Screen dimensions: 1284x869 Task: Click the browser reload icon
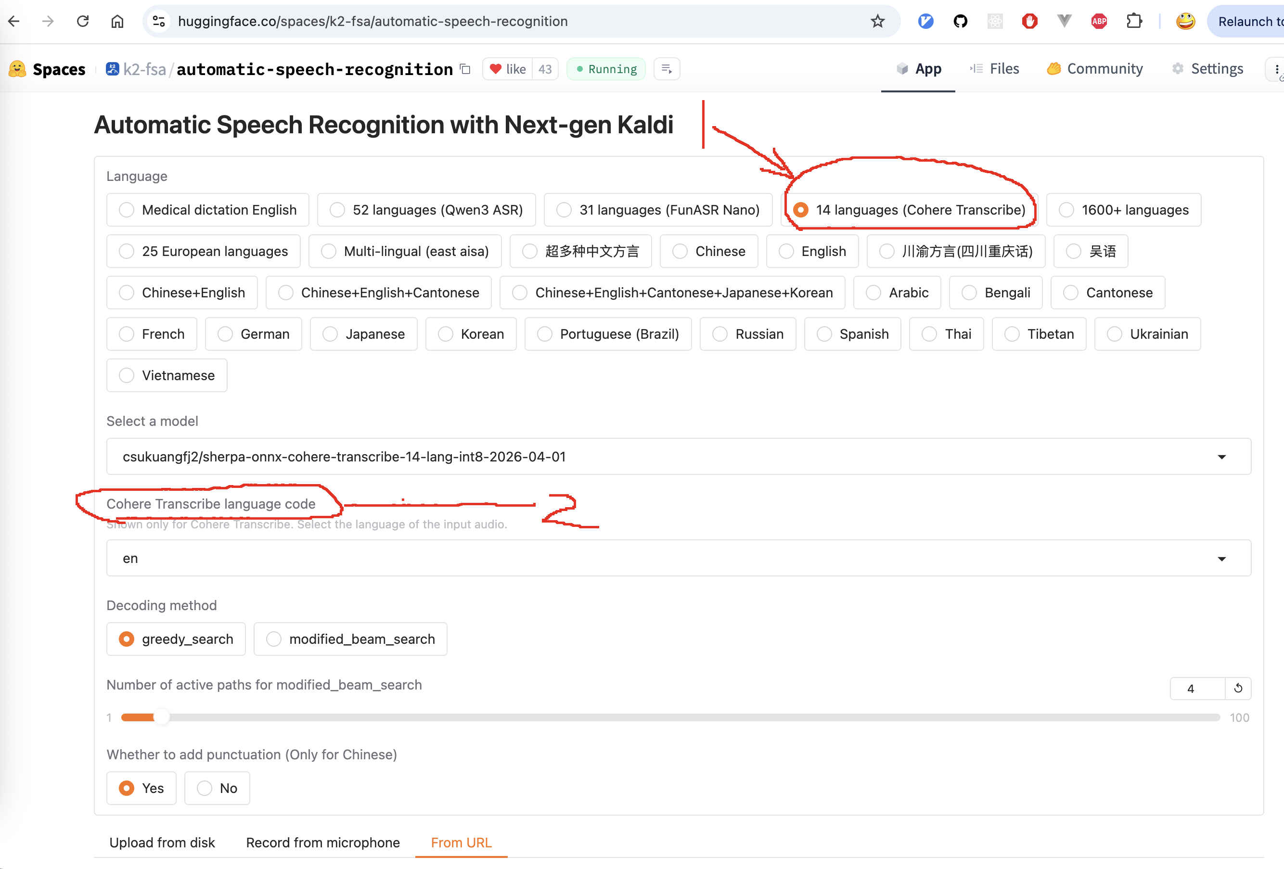pos(83,22)
